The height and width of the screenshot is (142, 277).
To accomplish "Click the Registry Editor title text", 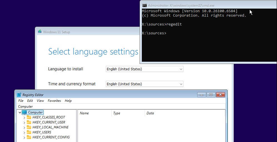I will (x=33, y=95).
